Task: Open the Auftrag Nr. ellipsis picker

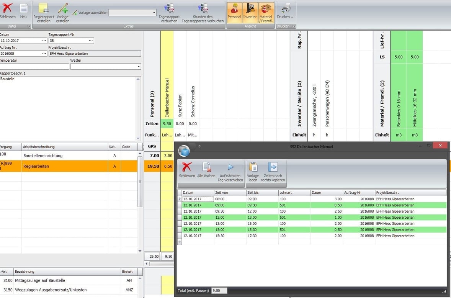Action: pyautogui.click(x=44, y=54)
